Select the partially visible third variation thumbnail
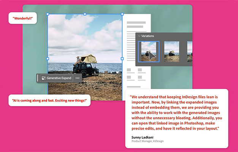This screenshot has height=152, width=238. [x=190, y=52]
